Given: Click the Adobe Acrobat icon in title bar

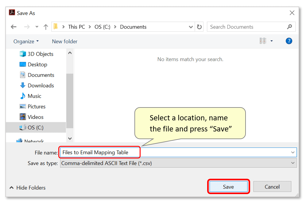Looking at the screenshot, I should (x=12, y=13).
